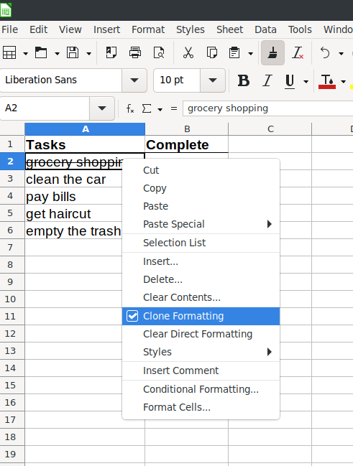Toggle Bold formatting

pyautogui.click(x=244, y=80)
